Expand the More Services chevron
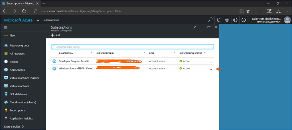292x130 pixels. click(x=23, y=126)
